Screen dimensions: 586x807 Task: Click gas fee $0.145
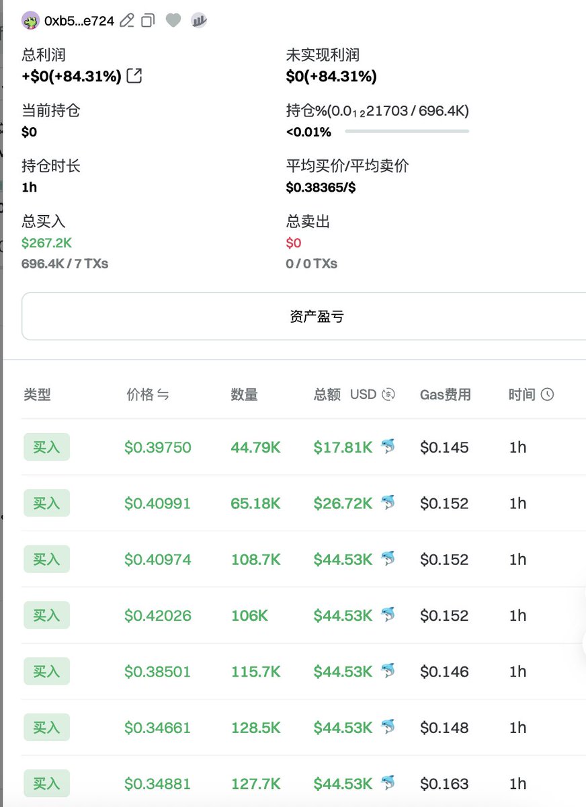444,447
